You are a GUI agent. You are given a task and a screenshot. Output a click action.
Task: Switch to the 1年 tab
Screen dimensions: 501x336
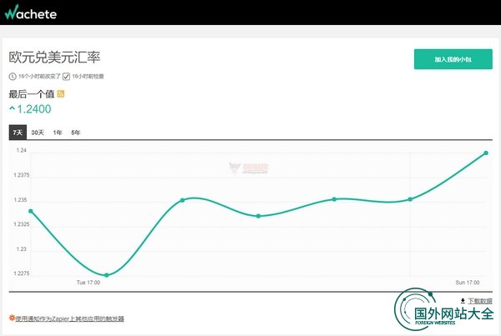pos(58,133)
